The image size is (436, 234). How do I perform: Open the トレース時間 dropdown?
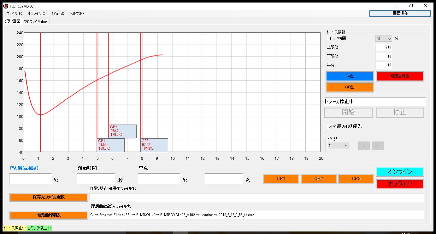[x=383, y=39]
